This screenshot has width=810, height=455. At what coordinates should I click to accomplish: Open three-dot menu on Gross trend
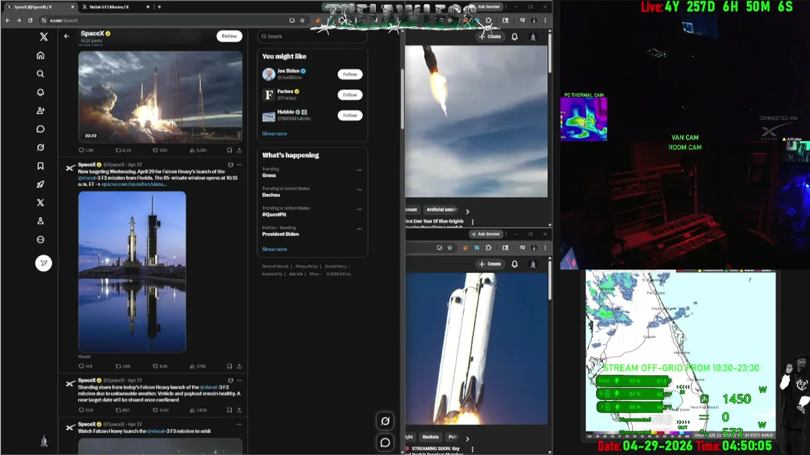pyautogui.click(x=359, y=170)
